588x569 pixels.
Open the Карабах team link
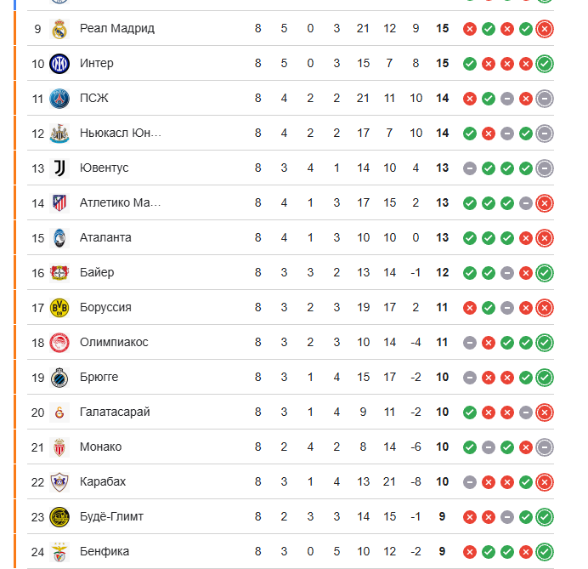[x=103, y=482]
